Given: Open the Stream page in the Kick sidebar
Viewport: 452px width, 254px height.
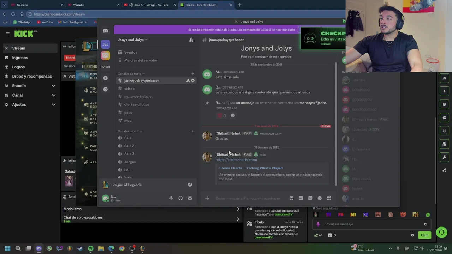Looking at the screenshot, I should (x=30, y=48).
